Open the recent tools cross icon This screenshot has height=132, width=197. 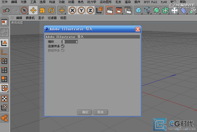click(x=62, y=10)
